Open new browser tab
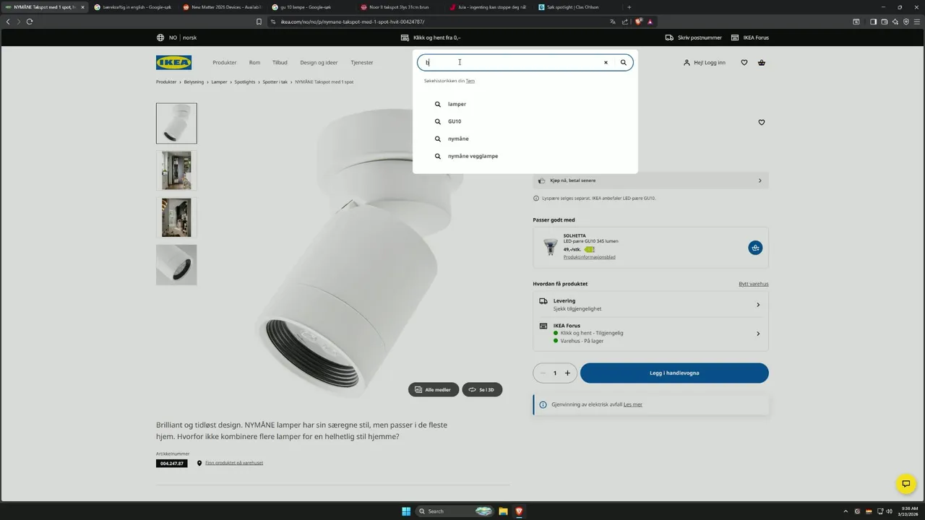 629,7
